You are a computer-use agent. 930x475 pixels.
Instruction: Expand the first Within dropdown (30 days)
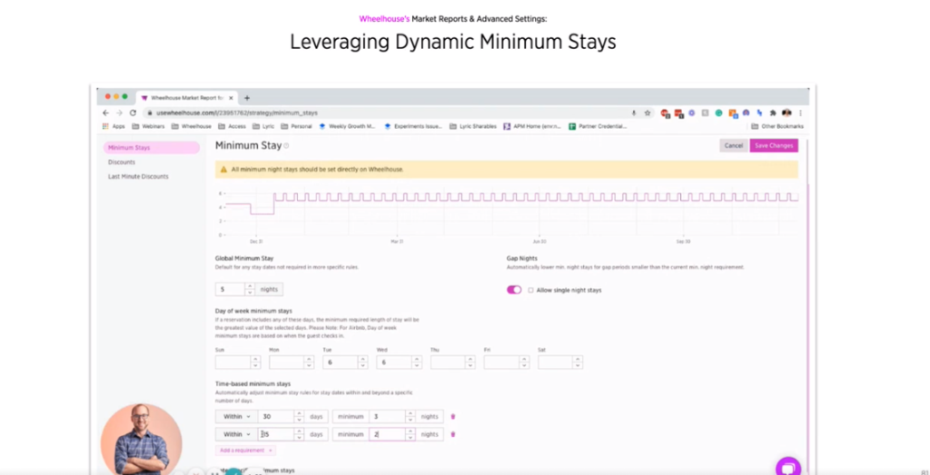coord(237,417)
